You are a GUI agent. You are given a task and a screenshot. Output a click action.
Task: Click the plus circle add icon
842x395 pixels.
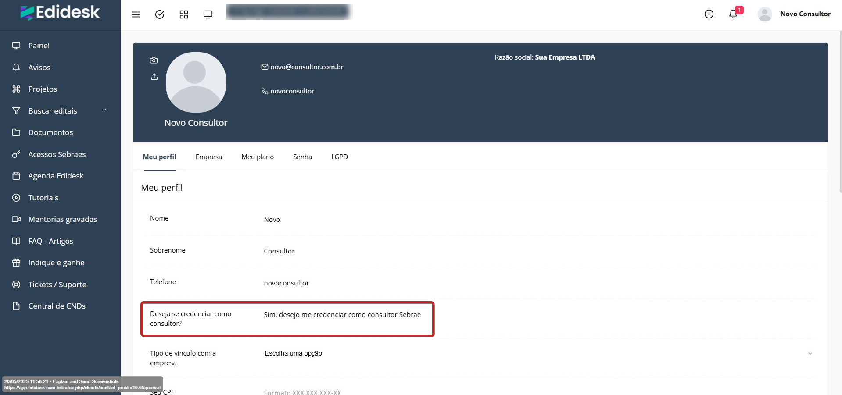click(x=709, y=14)
